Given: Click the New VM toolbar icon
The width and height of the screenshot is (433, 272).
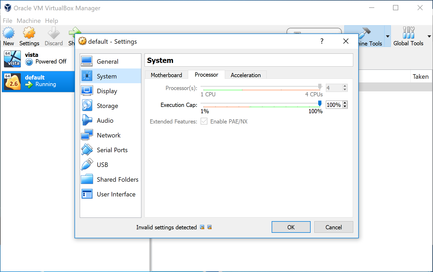Looking at the screenshot, I should tap(9, 33).
